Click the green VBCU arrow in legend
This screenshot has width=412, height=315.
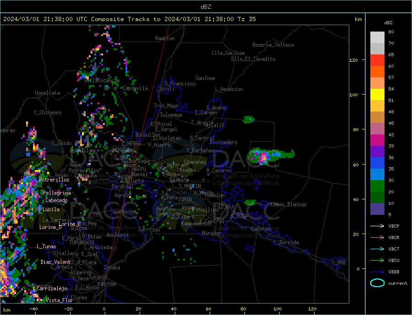pos(377,261)
